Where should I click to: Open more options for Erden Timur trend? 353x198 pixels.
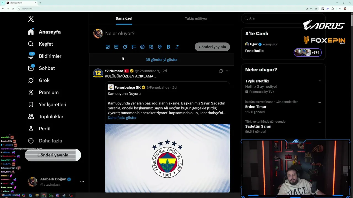click(x=319, y=102)
